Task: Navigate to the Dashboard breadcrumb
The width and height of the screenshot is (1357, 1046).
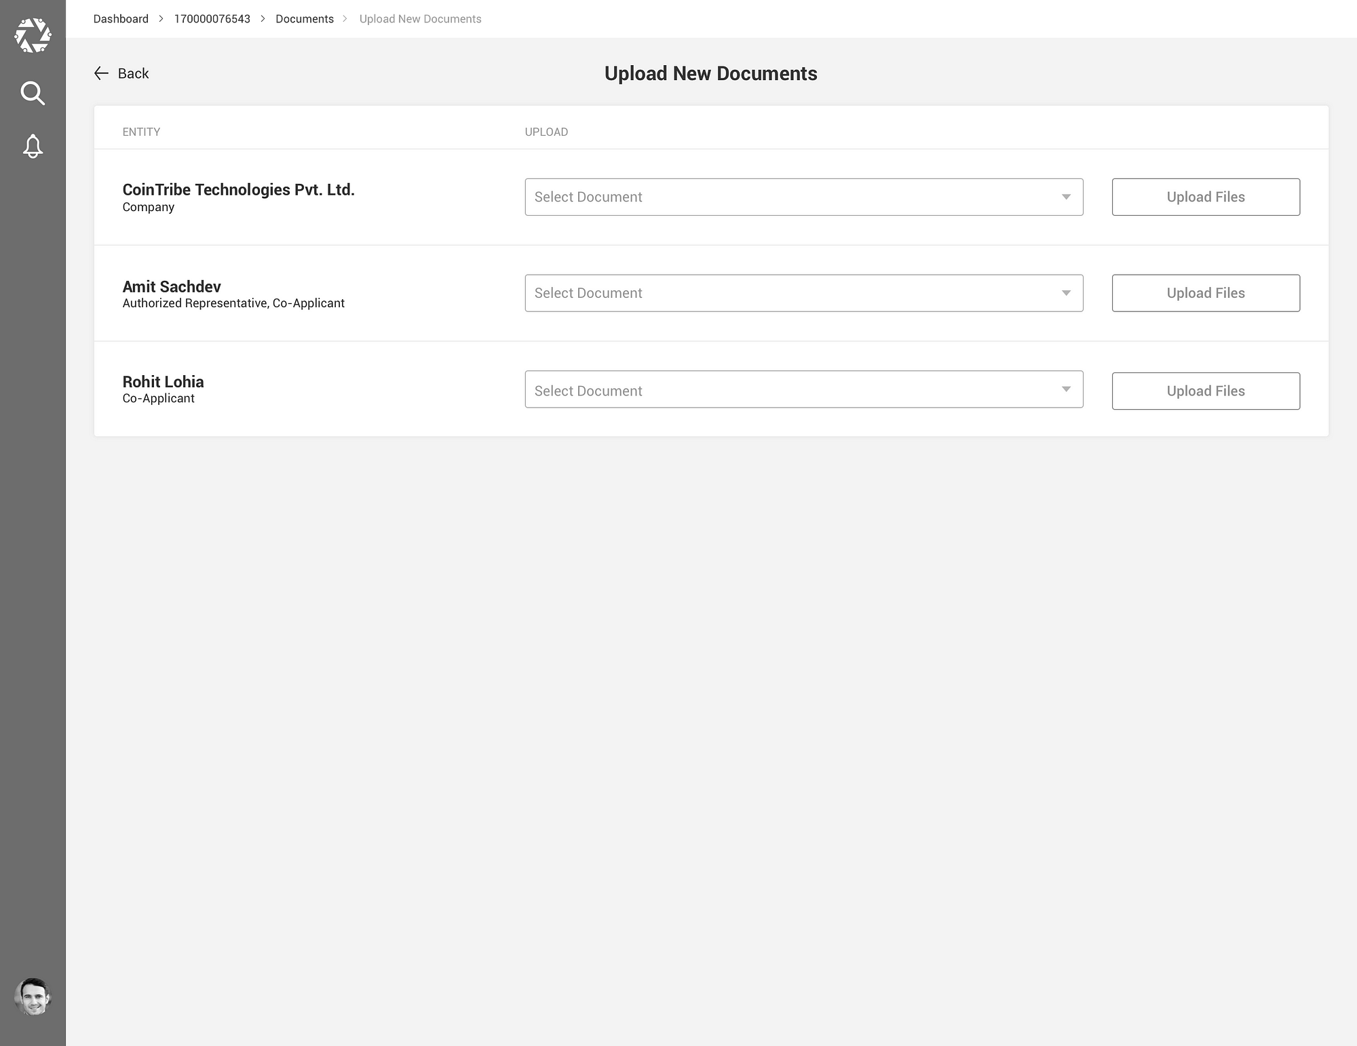Action: [121, 19]
